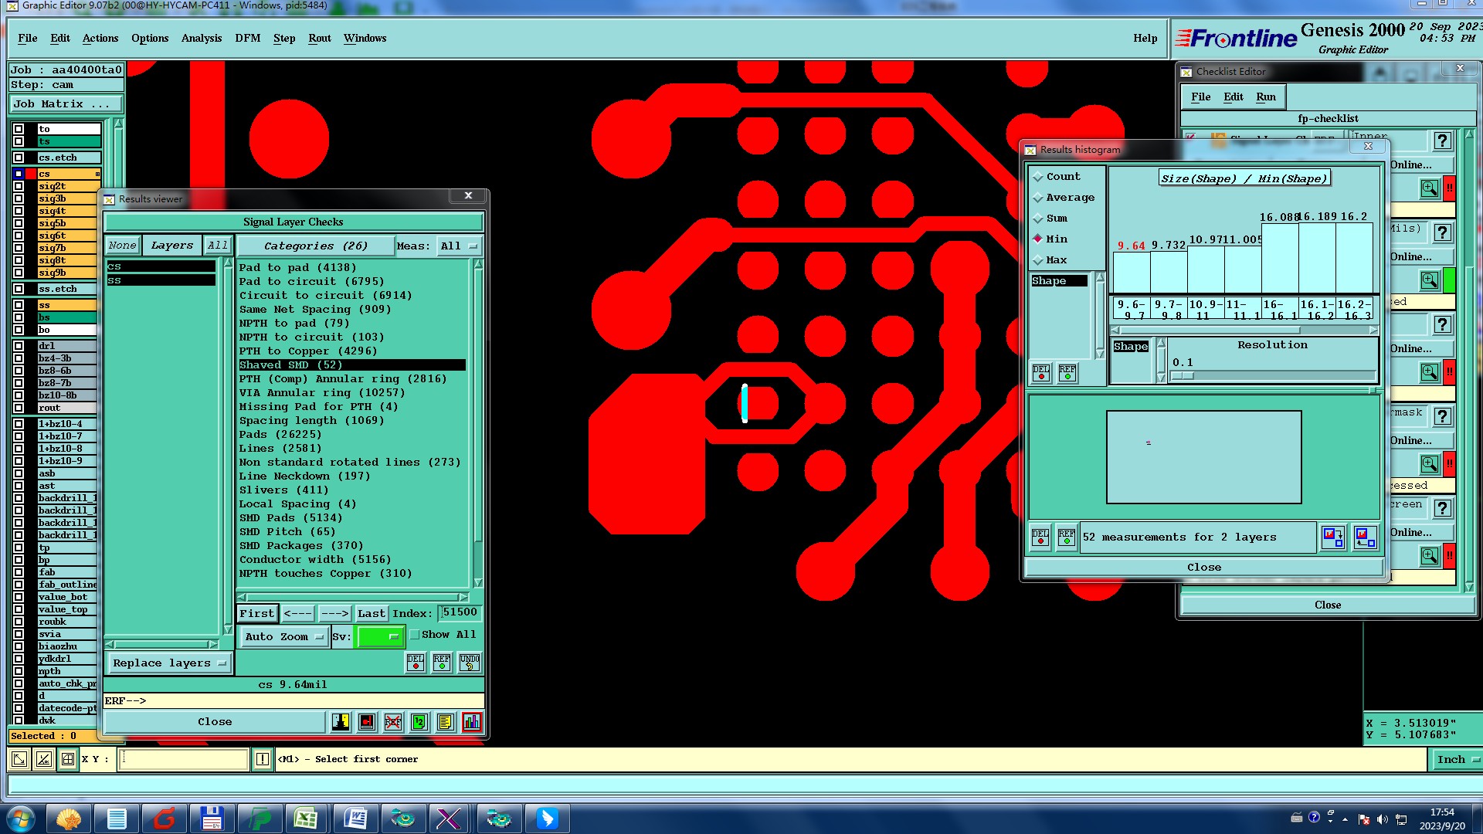The height and width of the screenshot is (834, 1483).
Task: Enable the Show All checkbox
Action: point(415,635)
